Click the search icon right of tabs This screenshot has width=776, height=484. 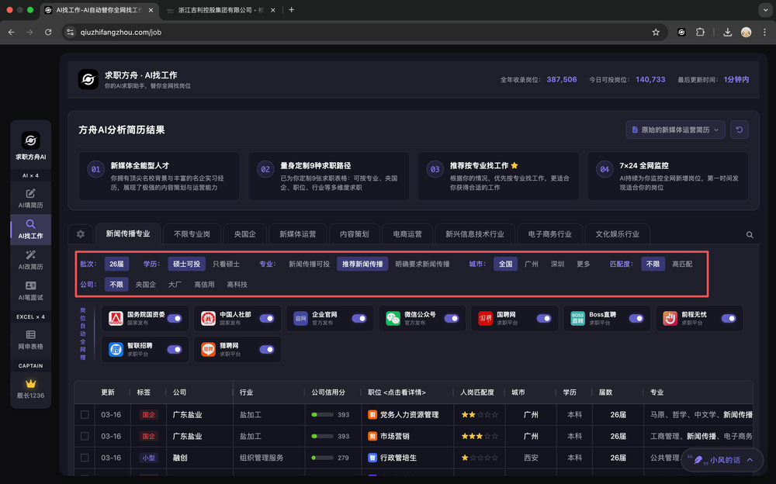[x=750, y=234]
